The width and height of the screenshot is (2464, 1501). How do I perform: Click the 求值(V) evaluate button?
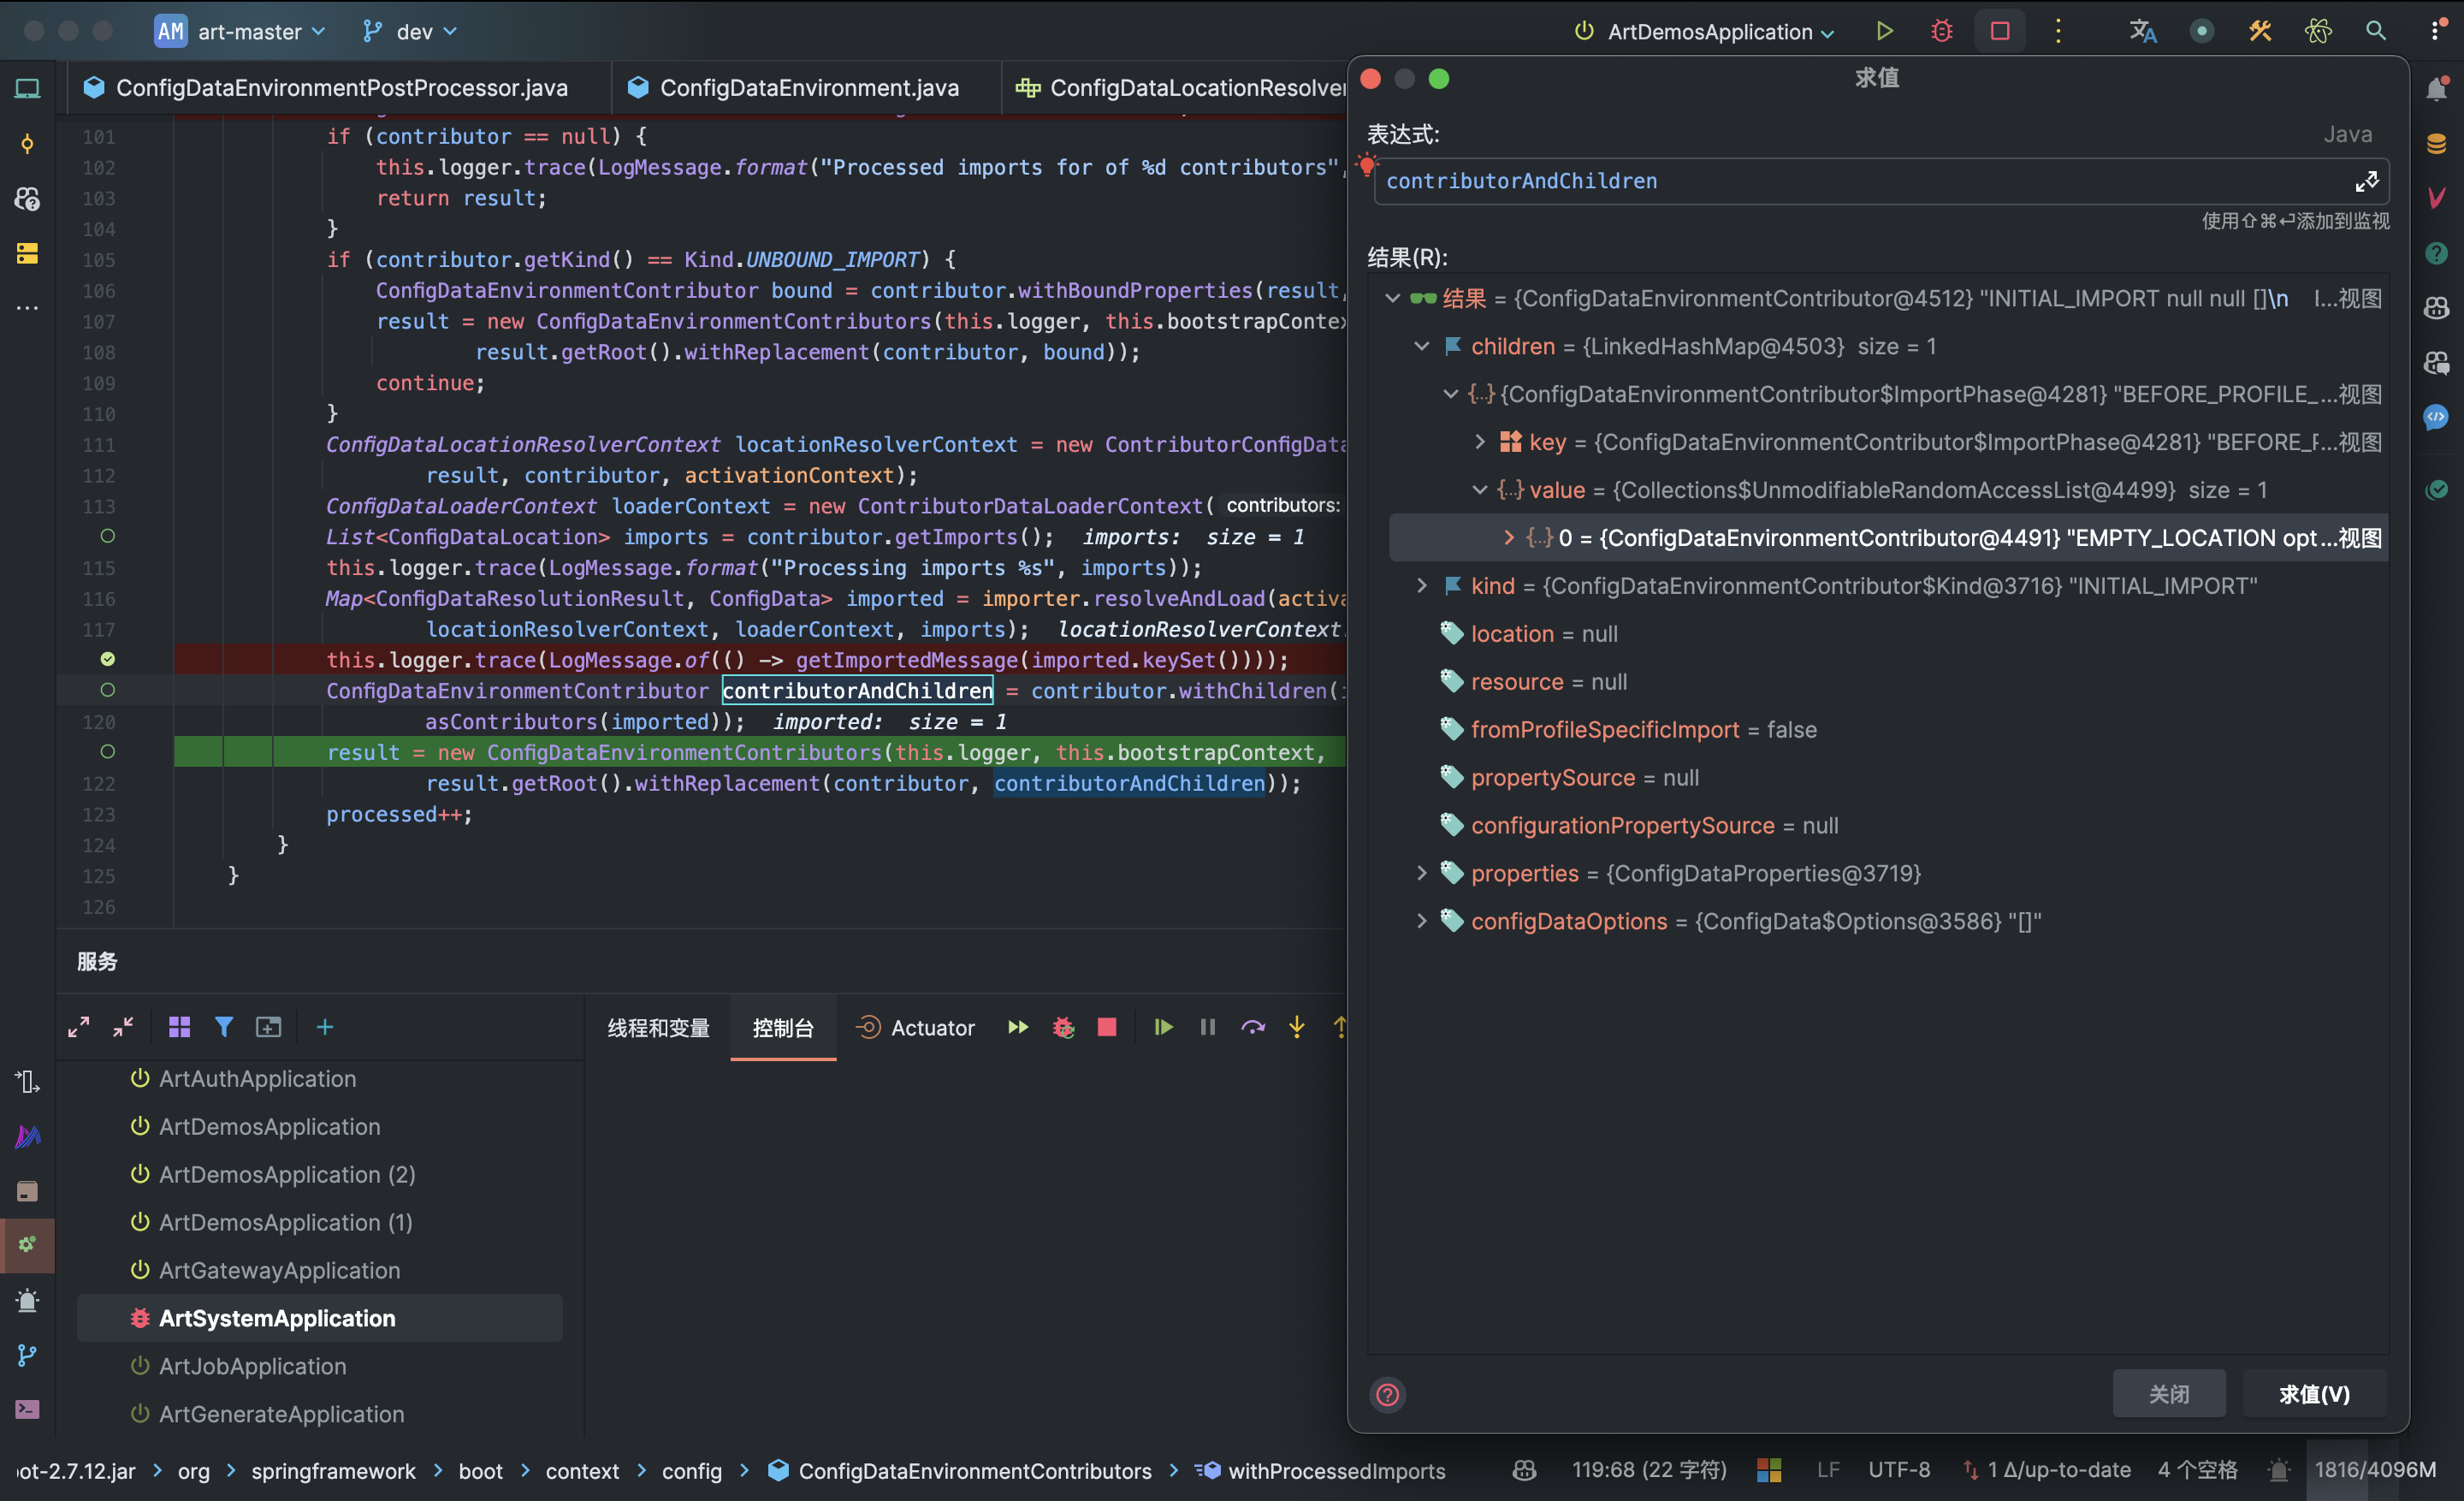pos(2313,1394)
